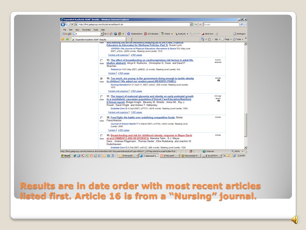Screen dimensions: 306x230
Task: Click the camera icon beside article 16
Action: [219, 80]
